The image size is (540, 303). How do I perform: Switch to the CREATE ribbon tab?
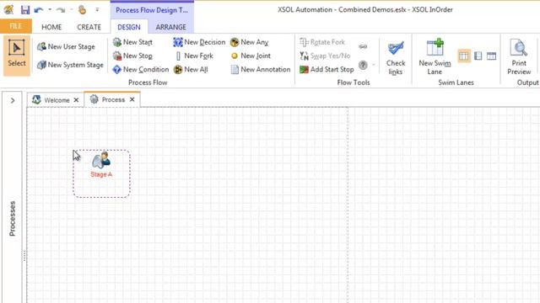(x=89, y=27)
